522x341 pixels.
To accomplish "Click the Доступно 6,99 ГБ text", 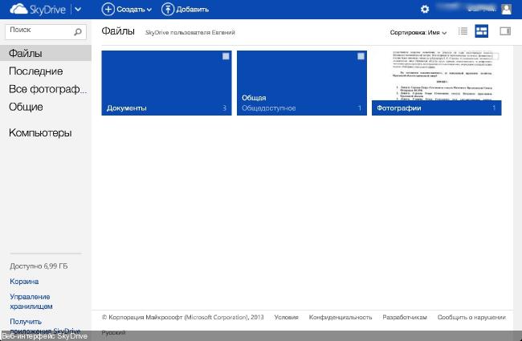I will point(39,266).
